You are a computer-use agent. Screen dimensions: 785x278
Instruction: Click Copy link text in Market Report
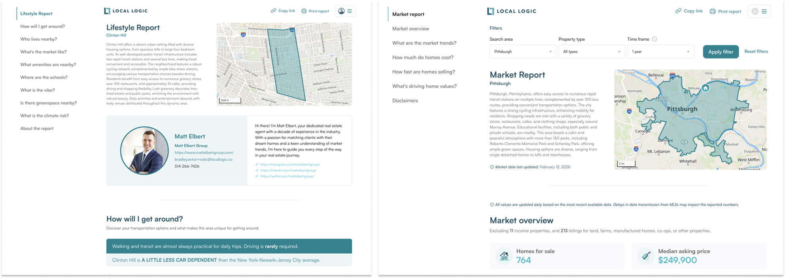pos(693,11)
